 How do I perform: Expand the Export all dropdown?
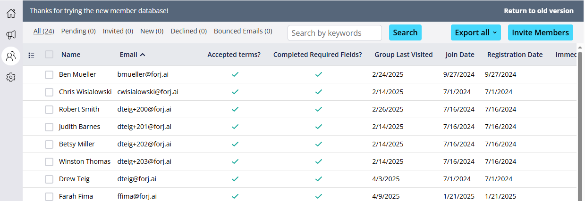476,32
